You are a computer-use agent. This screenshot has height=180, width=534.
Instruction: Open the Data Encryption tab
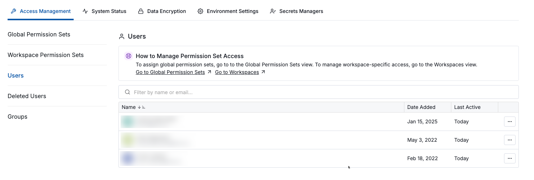pos(166,11)
